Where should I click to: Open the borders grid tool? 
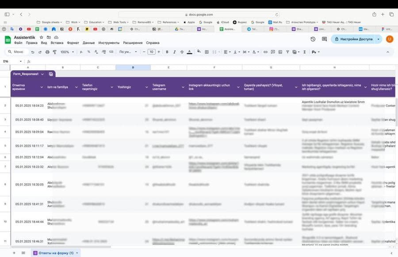coord(207,52)
